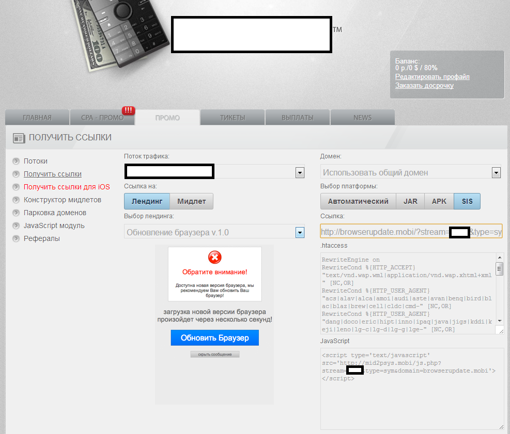Click the bullet icon beside Получить ссылки
The width and height of the screenshot is (510, 434).
pyautogui.click(x=16, y=174)
